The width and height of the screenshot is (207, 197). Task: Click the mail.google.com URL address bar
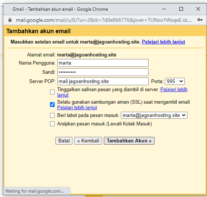tap(103, 20)
